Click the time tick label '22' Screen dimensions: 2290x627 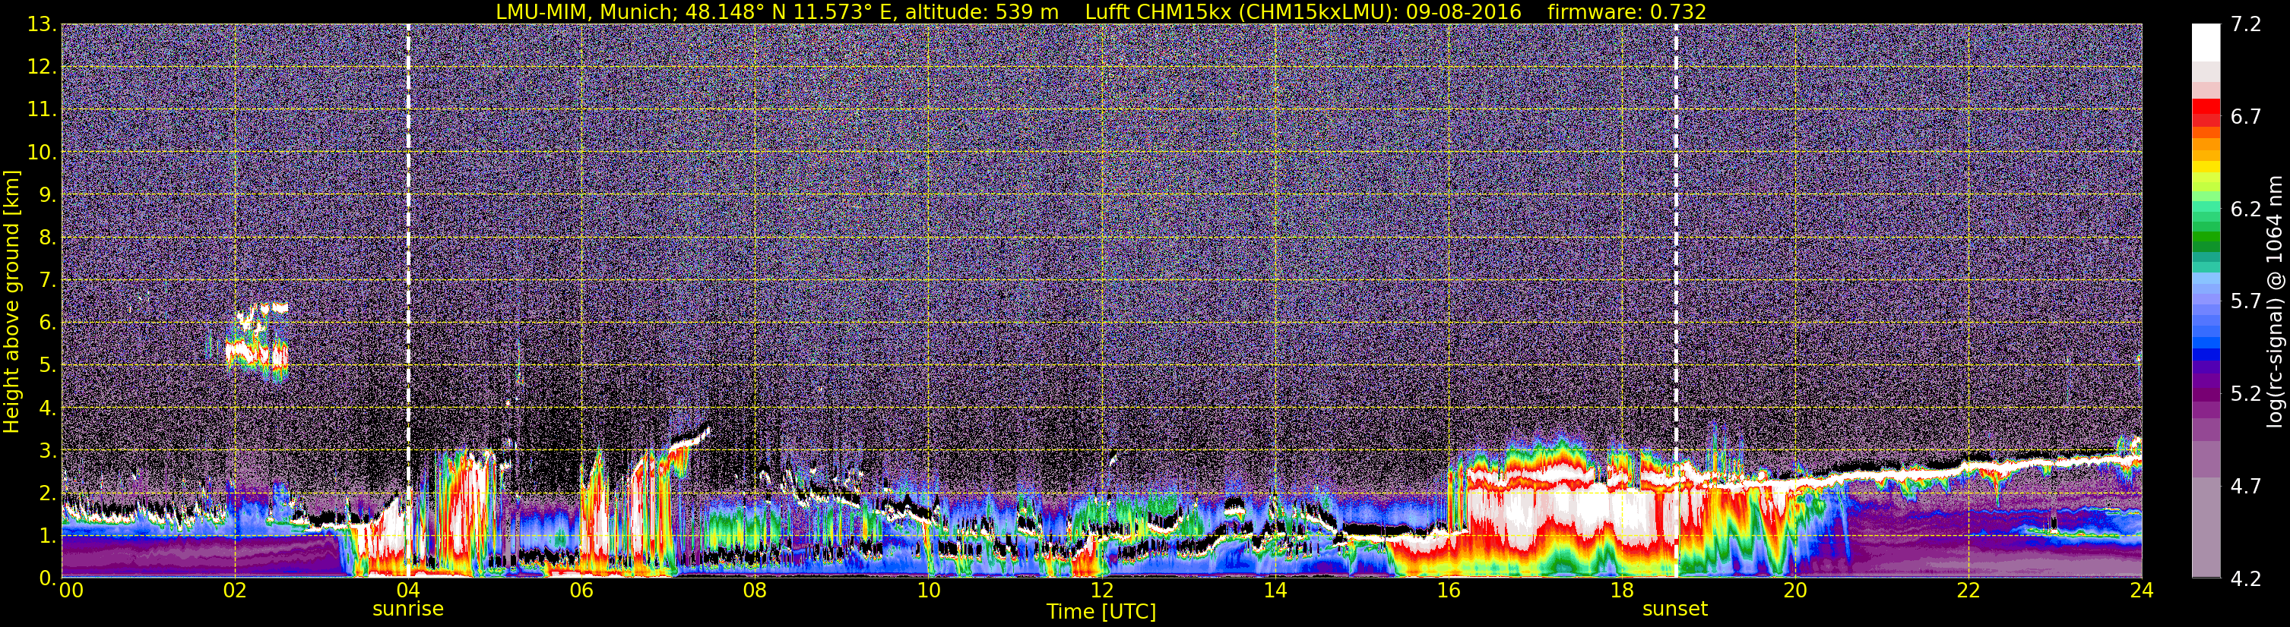pyautogui.click(x=1969, y=591)
